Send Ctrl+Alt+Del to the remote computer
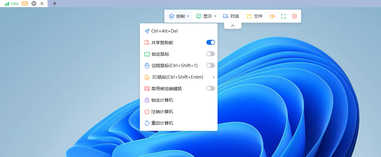This screenshot has height=157, width=381. (x=179, y=31)
